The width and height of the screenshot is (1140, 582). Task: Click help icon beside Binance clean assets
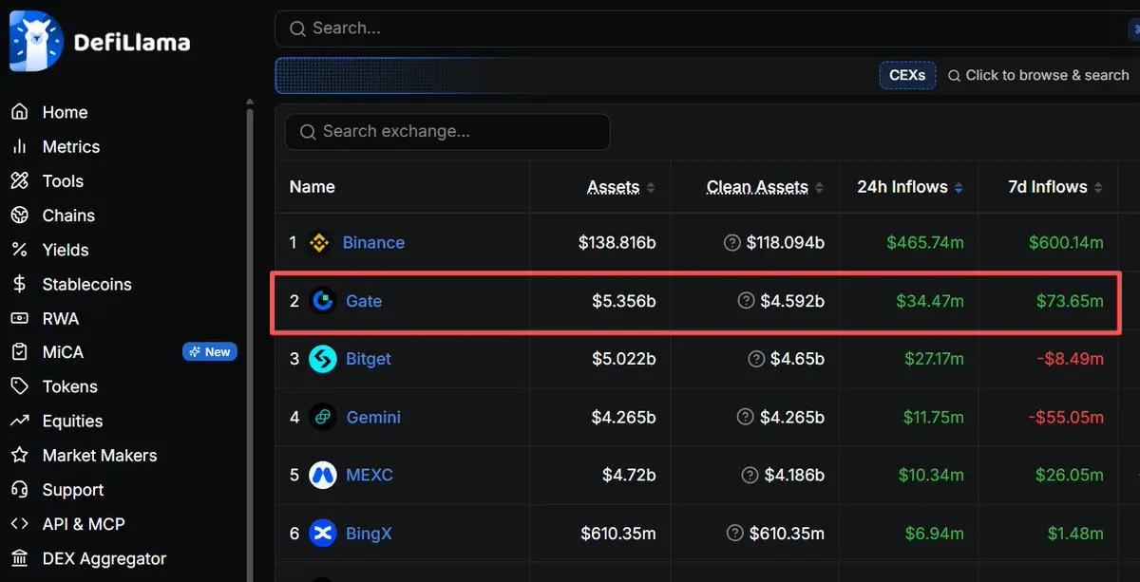732,243
